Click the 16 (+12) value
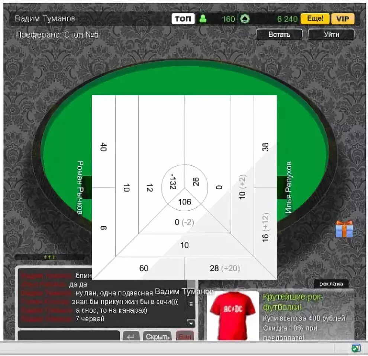This screenshot has height=356, width=368. [265, 228]
